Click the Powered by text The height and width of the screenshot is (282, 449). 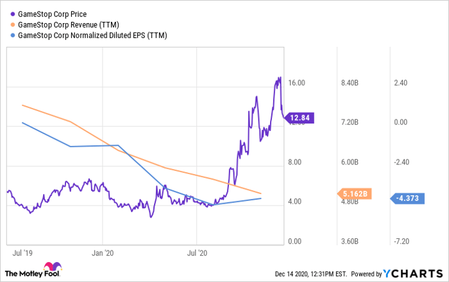coord(366,274)
